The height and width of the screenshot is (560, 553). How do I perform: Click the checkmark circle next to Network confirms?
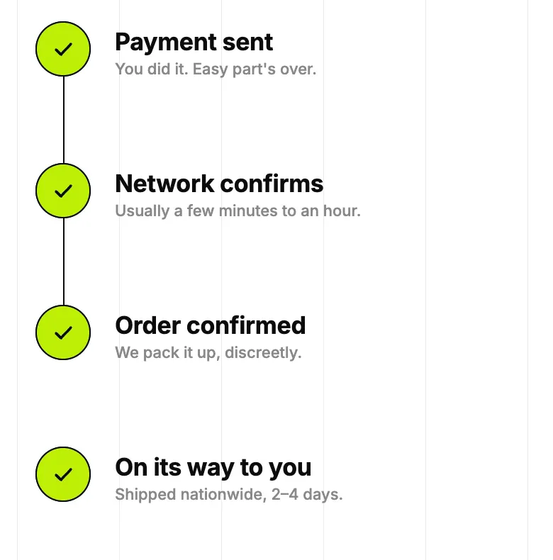63,191
